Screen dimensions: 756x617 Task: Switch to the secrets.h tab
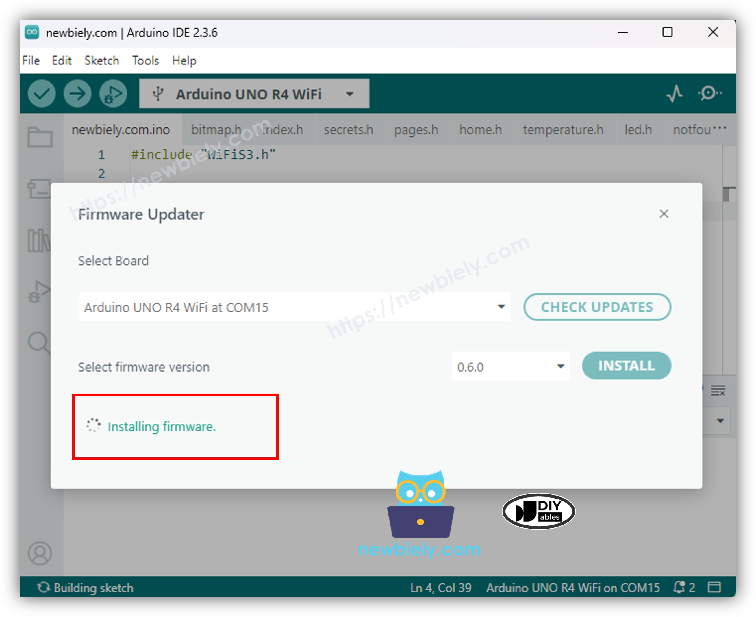pos(348,130)
